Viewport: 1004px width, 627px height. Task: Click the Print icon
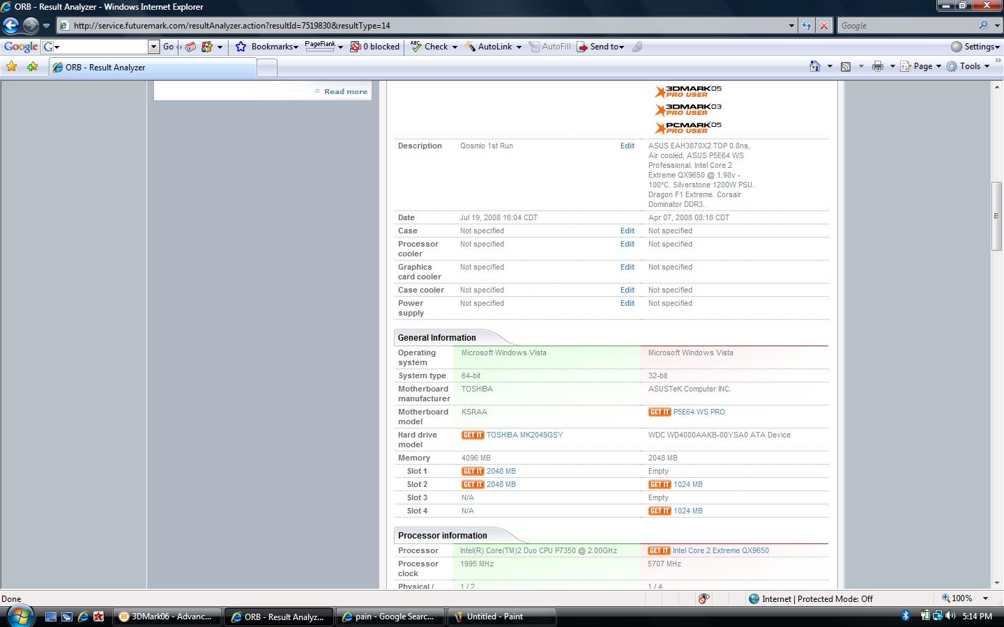click(878, 66)
